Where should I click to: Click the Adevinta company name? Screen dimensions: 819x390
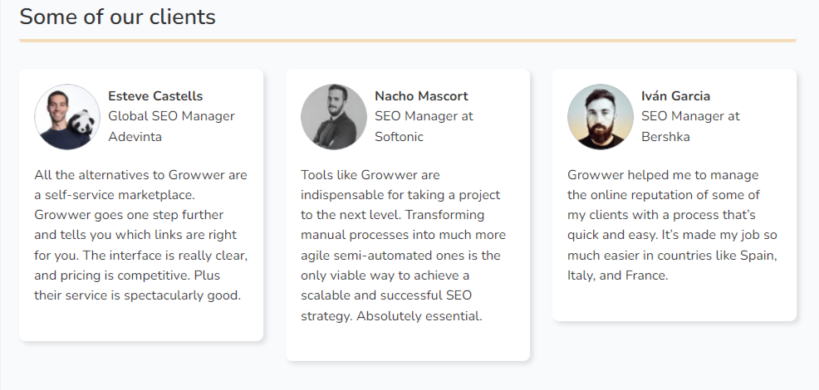pyautogui.click(x=135, y=137)
